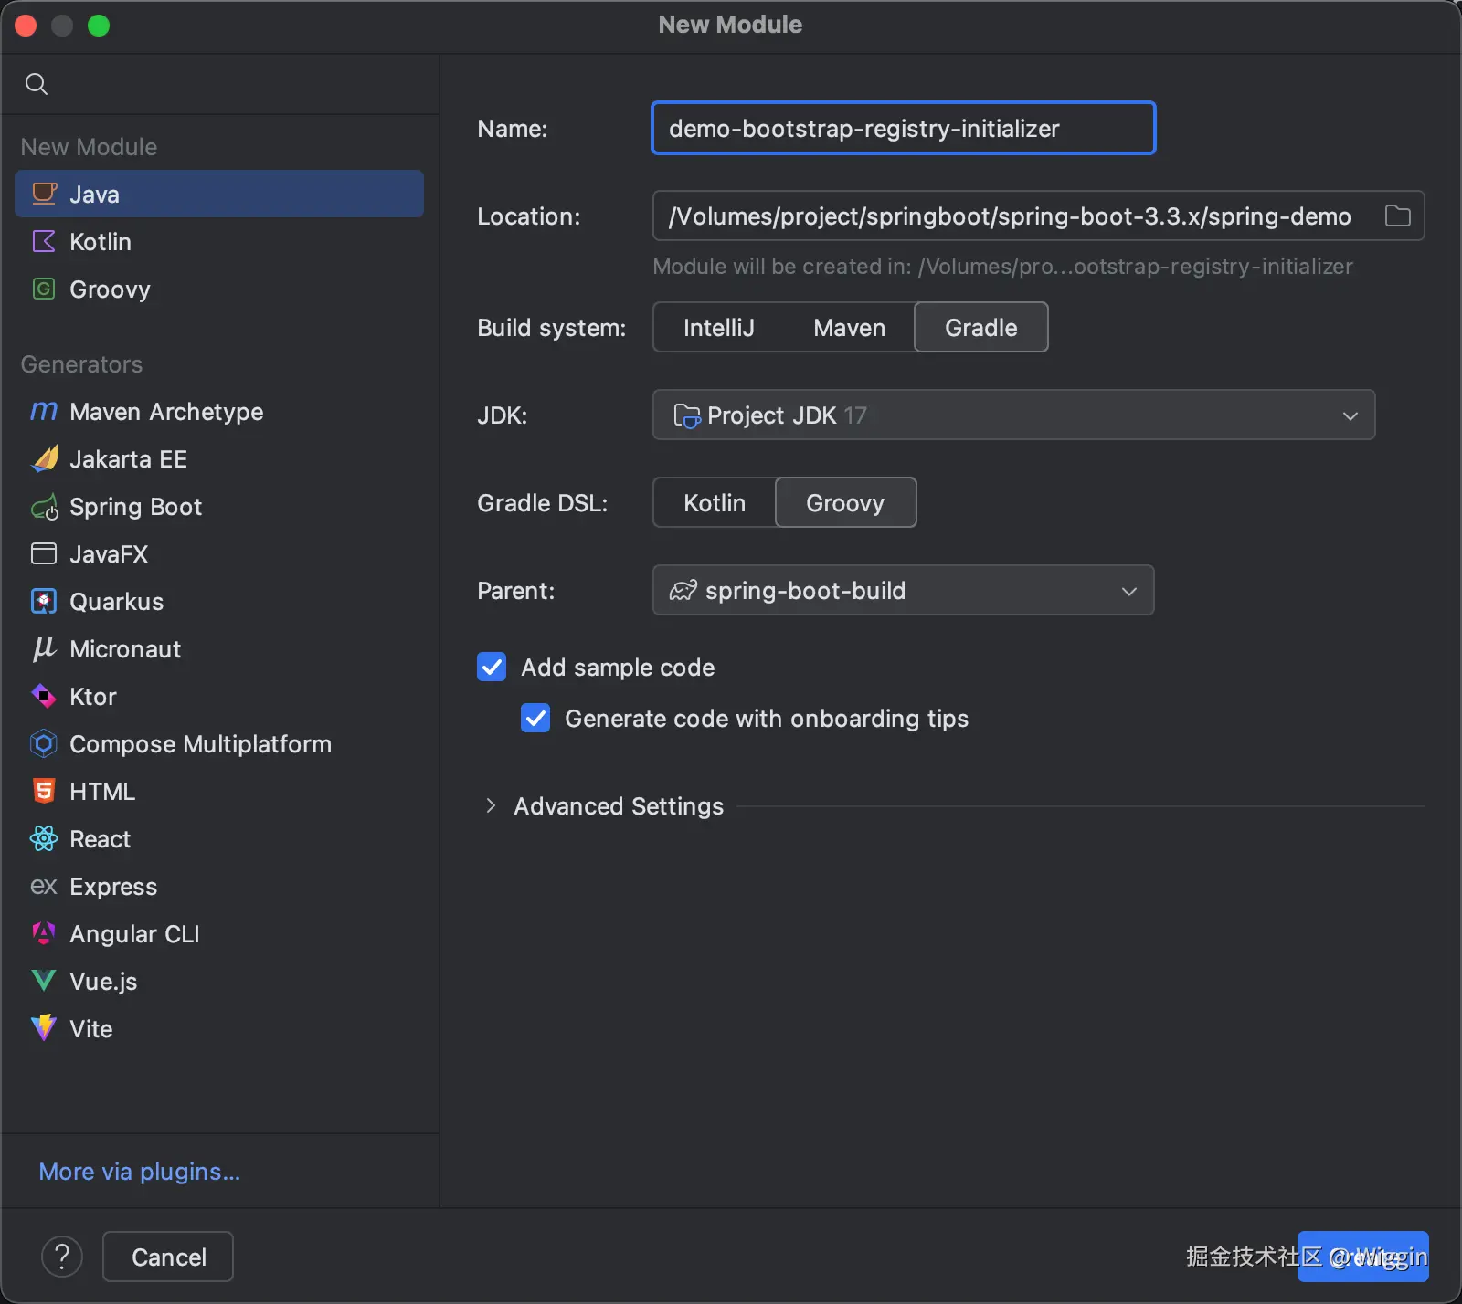Click the Cancel button
The image size is (1462, 1304).
coord(168,1257)
